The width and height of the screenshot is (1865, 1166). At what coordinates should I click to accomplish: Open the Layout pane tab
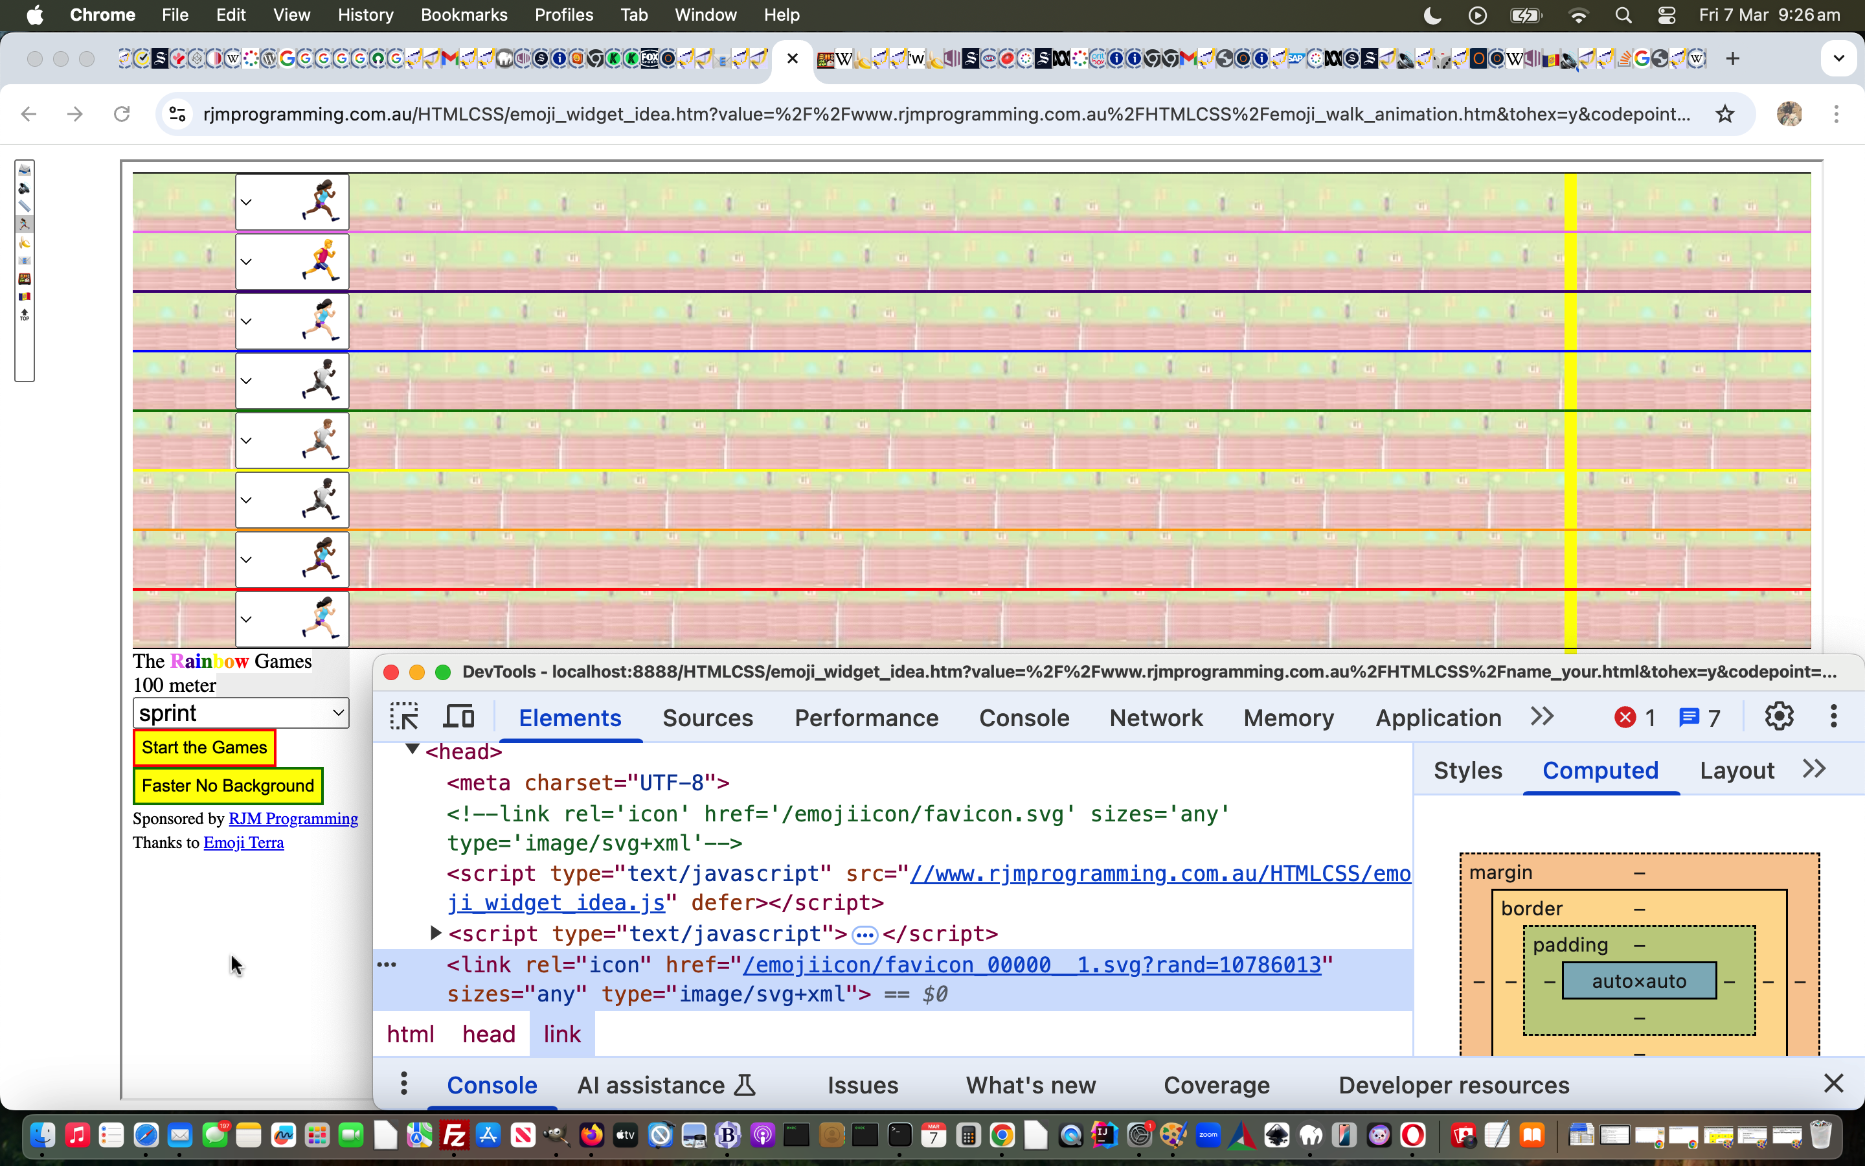tap(1737, 770)
